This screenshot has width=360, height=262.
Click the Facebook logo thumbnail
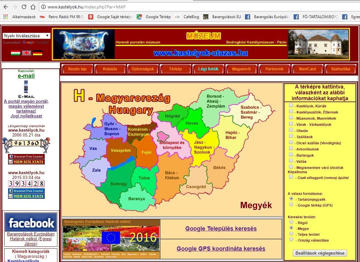(x=31, y=222)
